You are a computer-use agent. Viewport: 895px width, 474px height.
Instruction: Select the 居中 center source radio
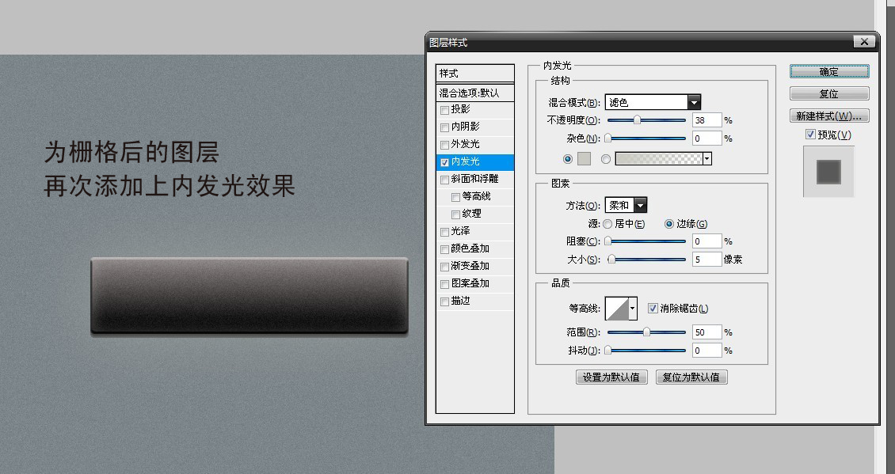[x=607, y=225]
